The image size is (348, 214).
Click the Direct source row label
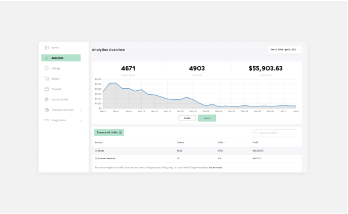click(x=100, y=151)
